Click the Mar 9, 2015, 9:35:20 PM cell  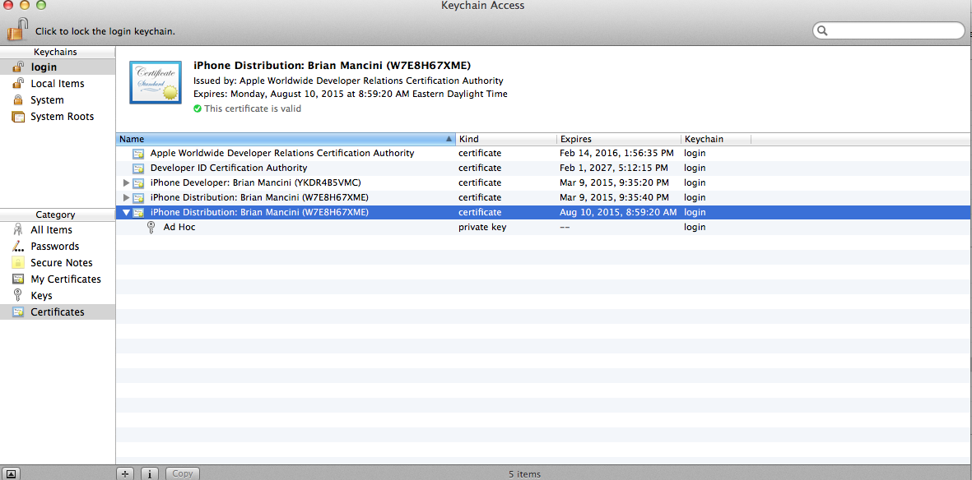614,182
